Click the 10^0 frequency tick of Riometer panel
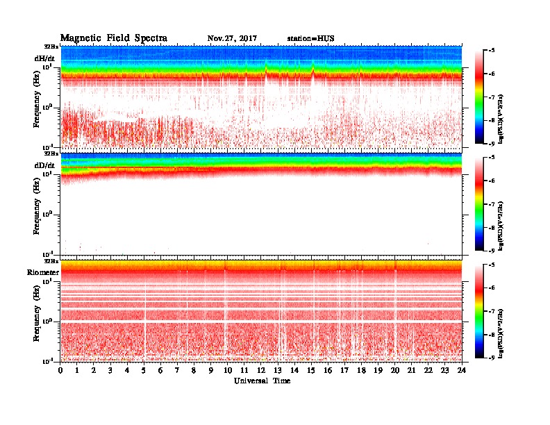The image size is (550, 425). [47, 322]
